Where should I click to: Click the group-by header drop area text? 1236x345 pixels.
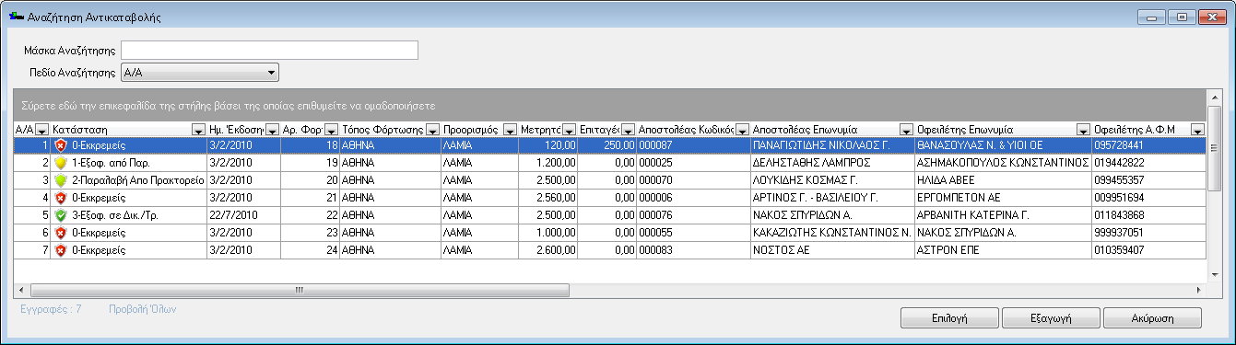click(x=228, y=105)
